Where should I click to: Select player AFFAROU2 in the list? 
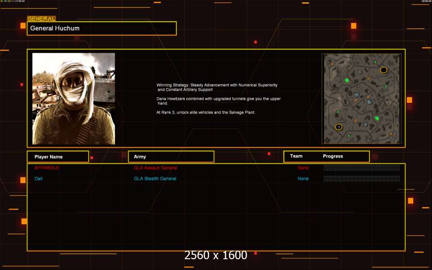pos(47,168)
